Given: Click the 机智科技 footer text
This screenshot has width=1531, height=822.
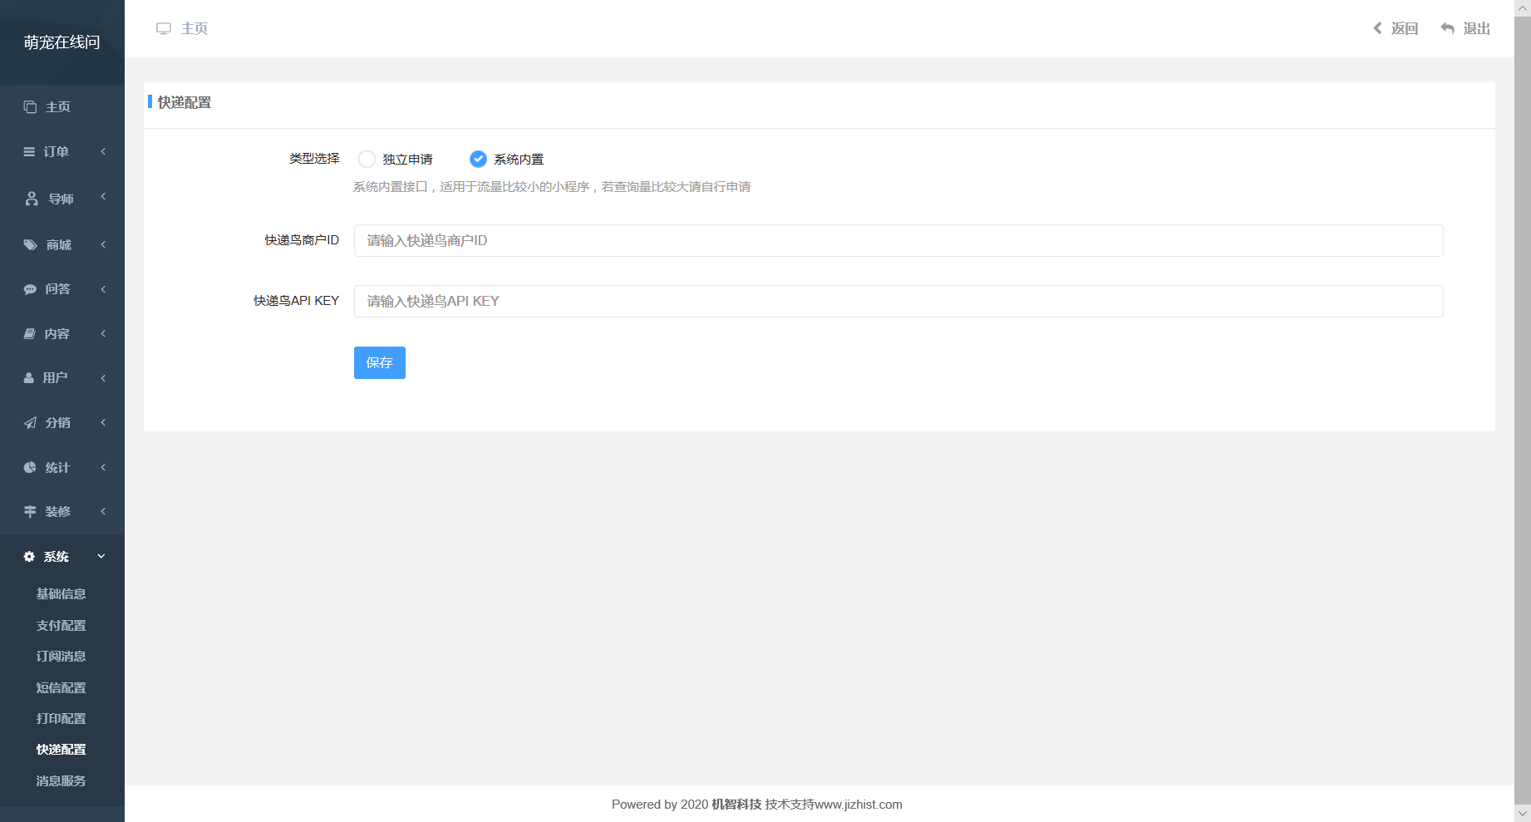Looking at the screenshot, I should tap(736, 805).
